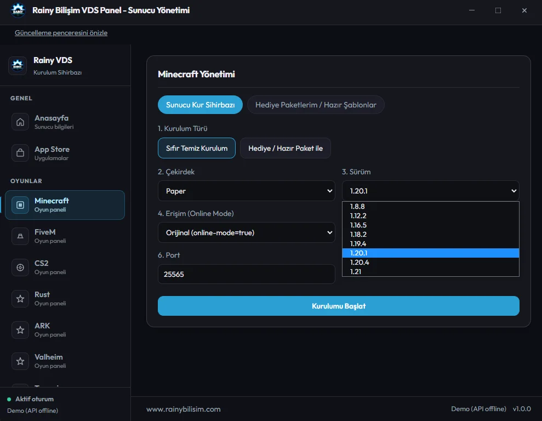
Task: Go to Valheim Oyun paneli
Action: (65, 361)
